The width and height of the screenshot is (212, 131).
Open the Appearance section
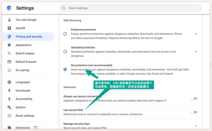pyautogui.click(x=28, y=45)
